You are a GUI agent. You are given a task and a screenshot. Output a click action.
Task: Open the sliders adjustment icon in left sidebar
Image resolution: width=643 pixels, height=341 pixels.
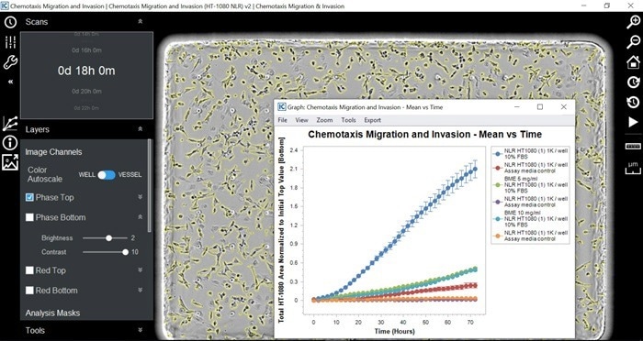pyautogui.click(x=10, y=42)
